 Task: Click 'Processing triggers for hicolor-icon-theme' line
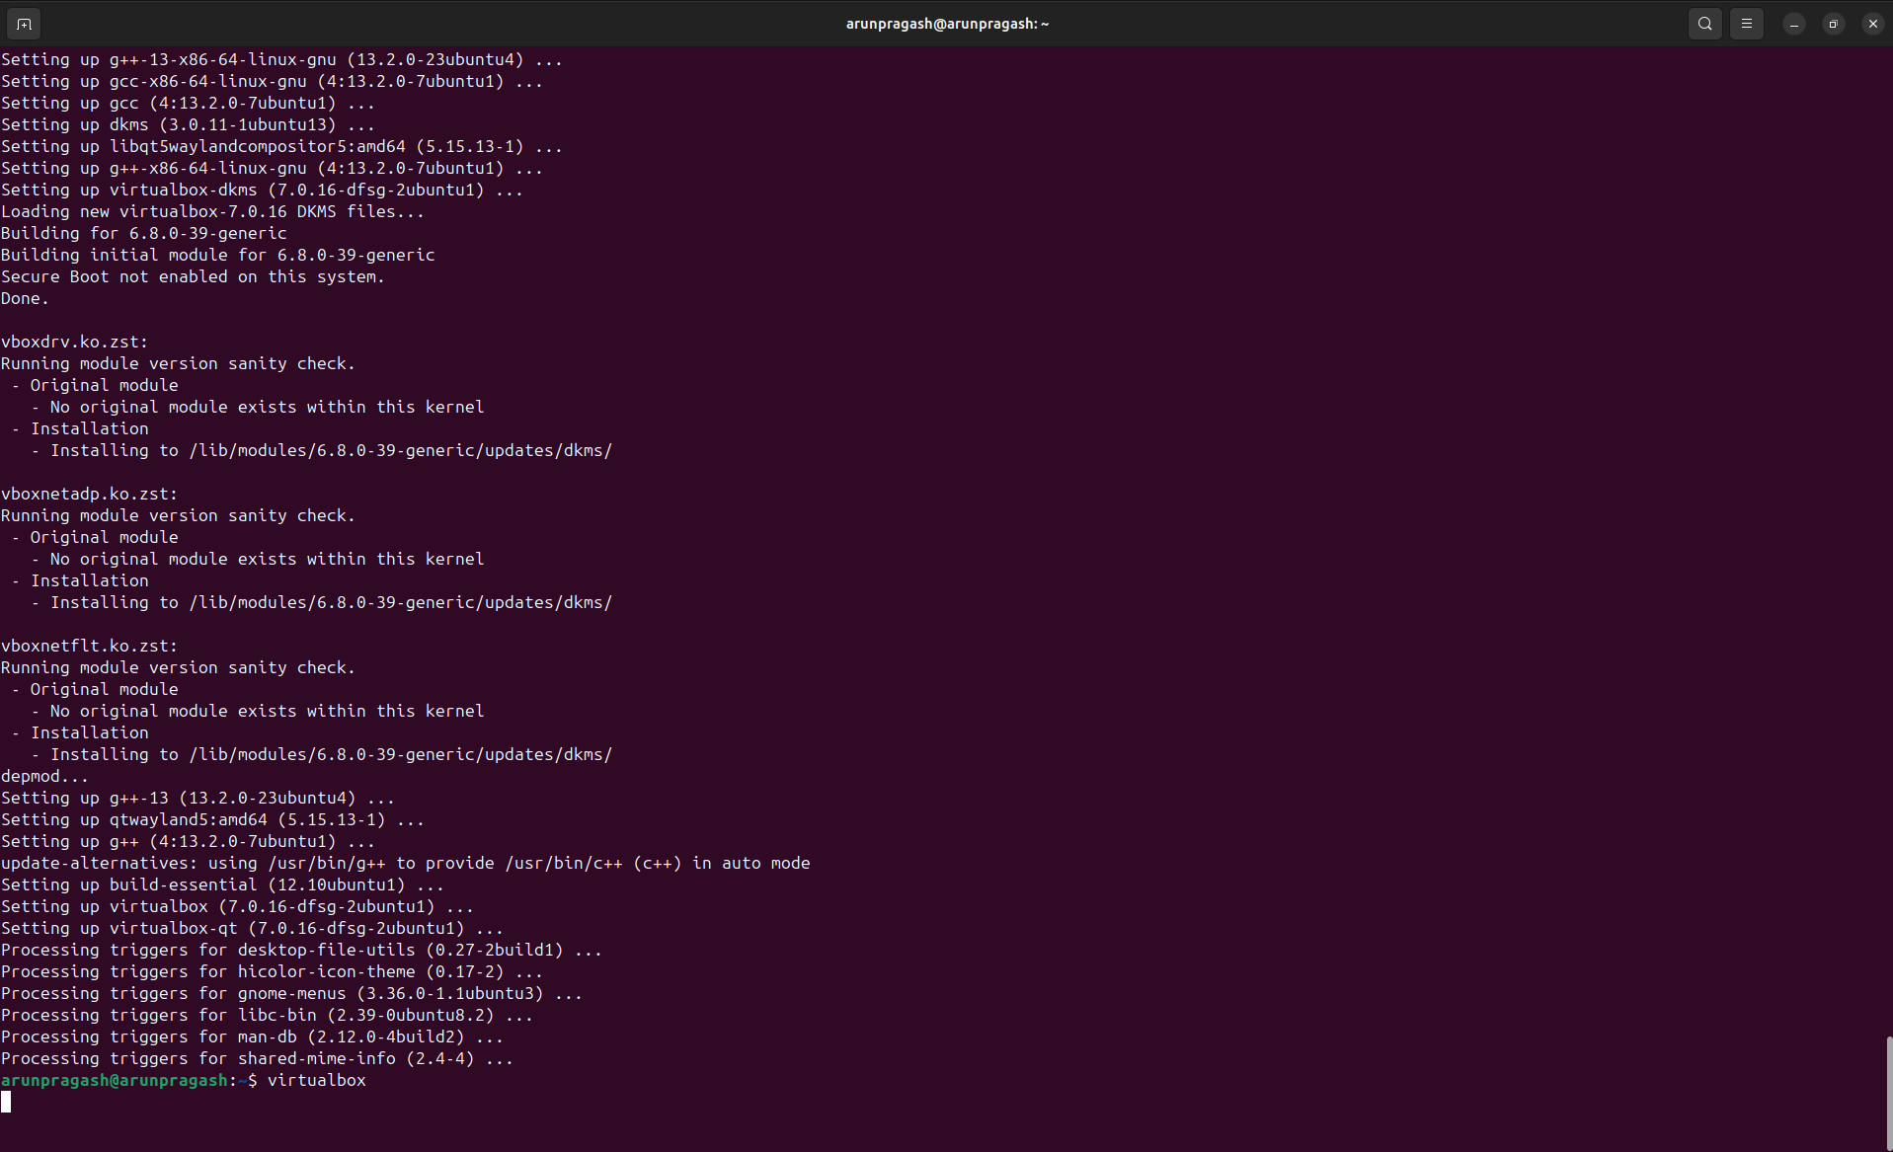[x=272, y=971]
